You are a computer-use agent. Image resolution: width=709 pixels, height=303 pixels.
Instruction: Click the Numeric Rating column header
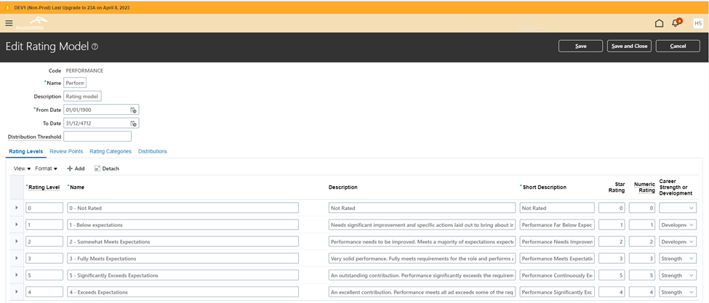(644, 187)
